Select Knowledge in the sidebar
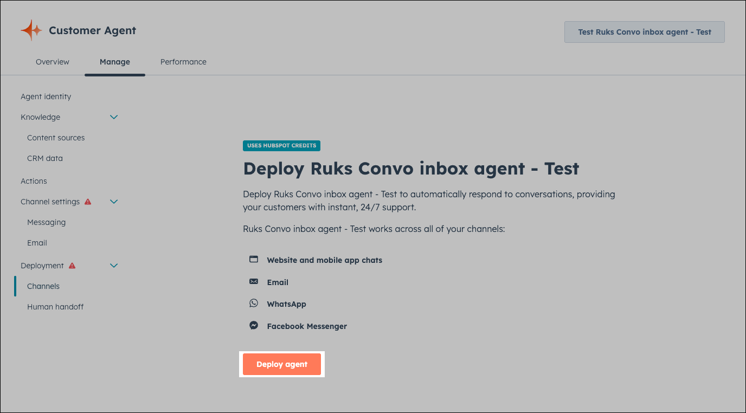Screen dimensions: 746x413 (41, 117)
